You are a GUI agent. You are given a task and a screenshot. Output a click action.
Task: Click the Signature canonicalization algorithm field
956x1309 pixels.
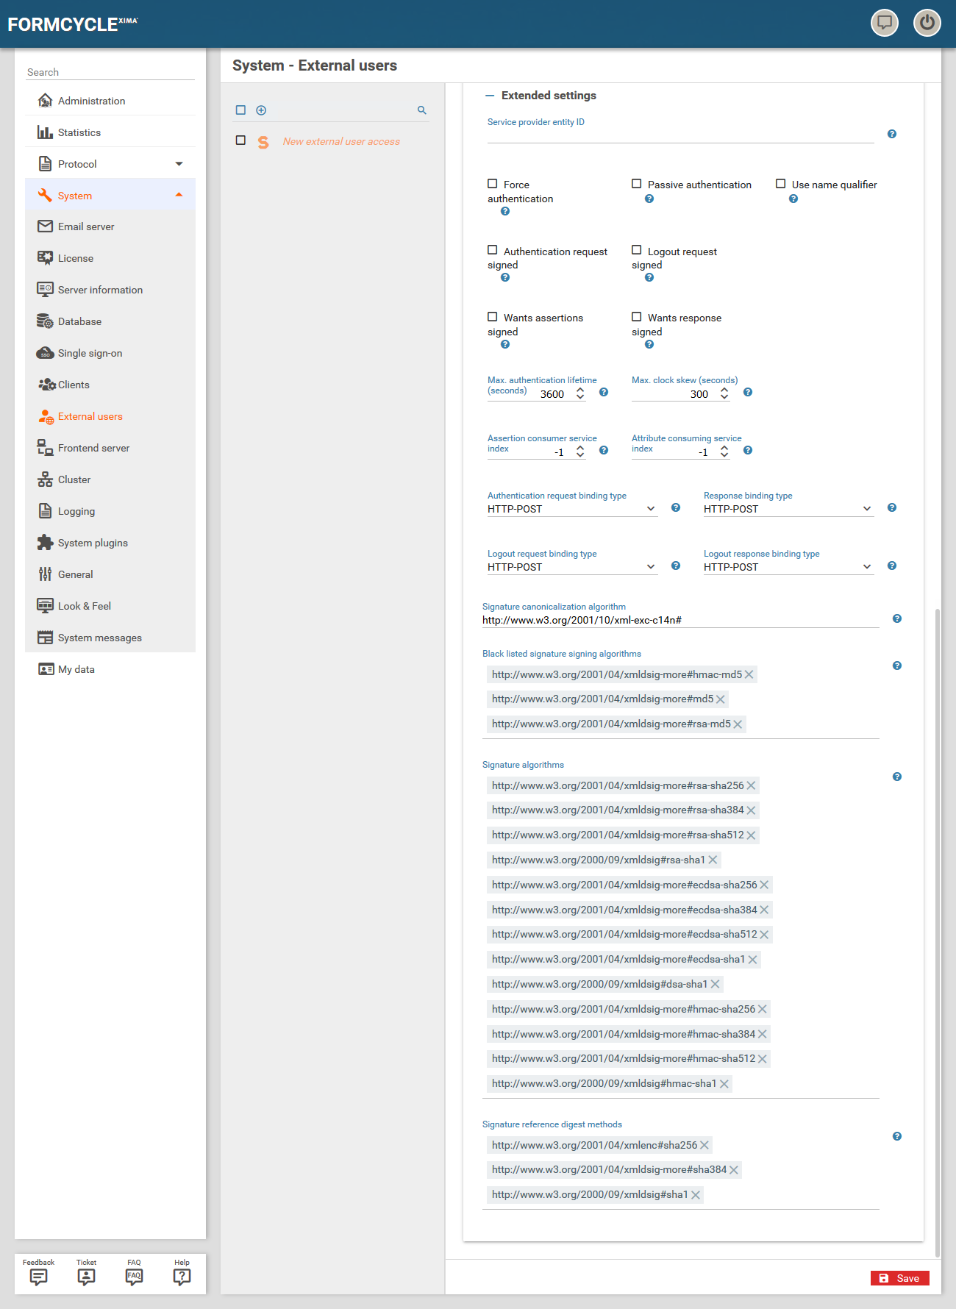[x=679, y=620]
